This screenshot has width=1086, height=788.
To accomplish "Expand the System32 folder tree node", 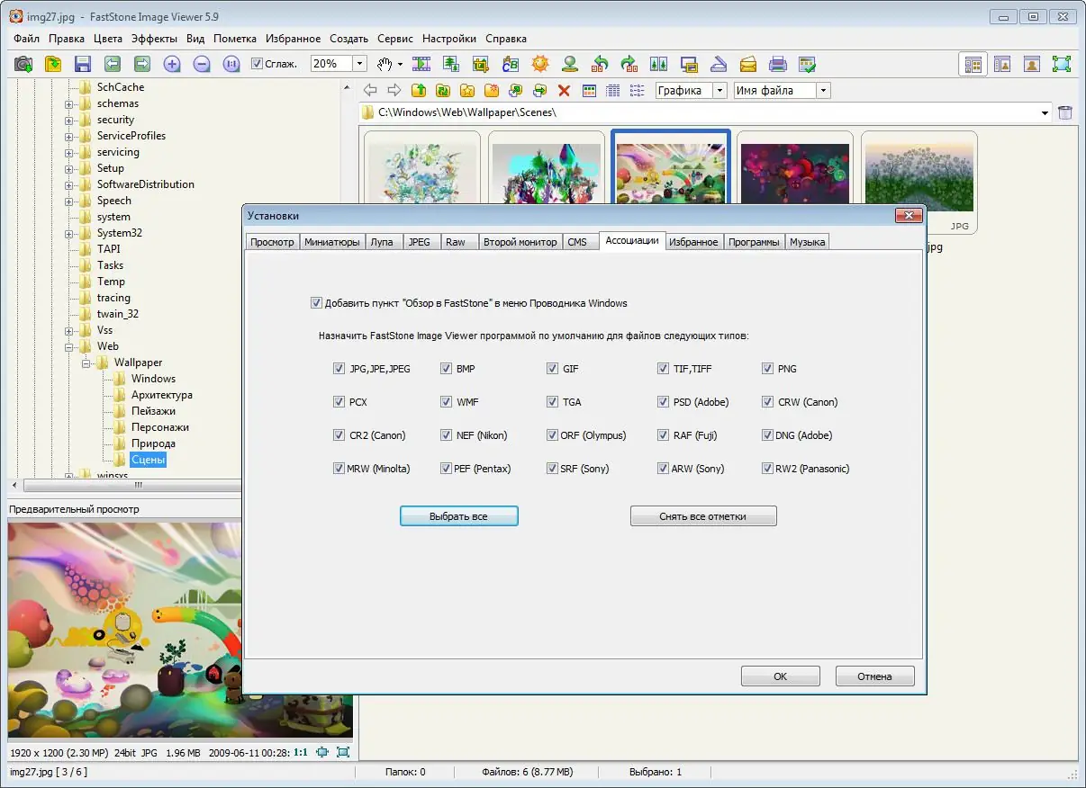I will click(x=69, y=233).
